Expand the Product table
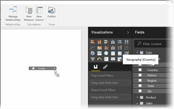 click(x=138, y=97)
